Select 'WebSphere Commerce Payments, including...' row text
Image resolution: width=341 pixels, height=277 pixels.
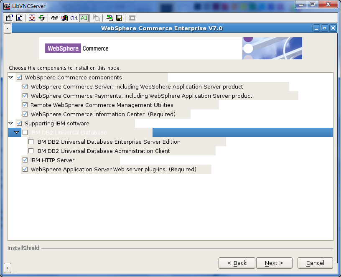[141, 96]
